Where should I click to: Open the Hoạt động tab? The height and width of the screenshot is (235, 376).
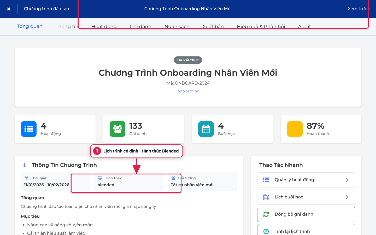[x=104, y=26]
